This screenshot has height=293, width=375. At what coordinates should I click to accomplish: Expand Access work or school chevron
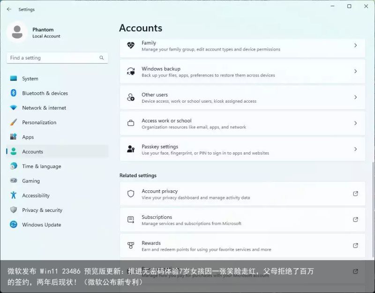pyautogui.click(x=356, y=123)
